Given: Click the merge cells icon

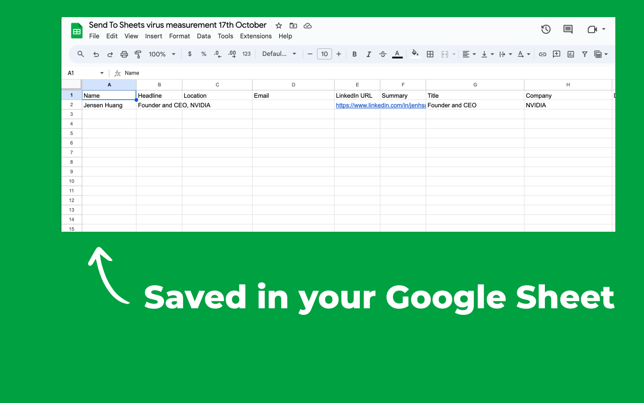Looking at the screenshot, I should click(445, 54).
